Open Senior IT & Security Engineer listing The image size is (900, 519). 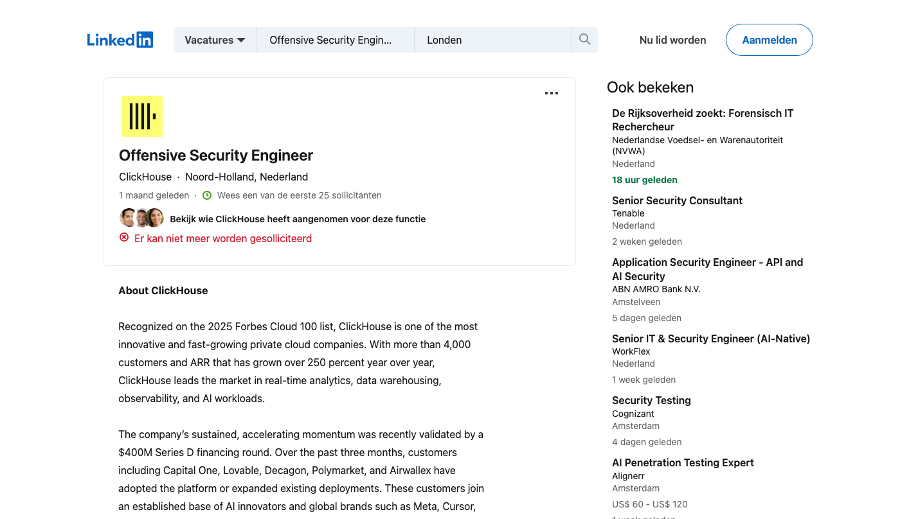(x=711, y=339)
